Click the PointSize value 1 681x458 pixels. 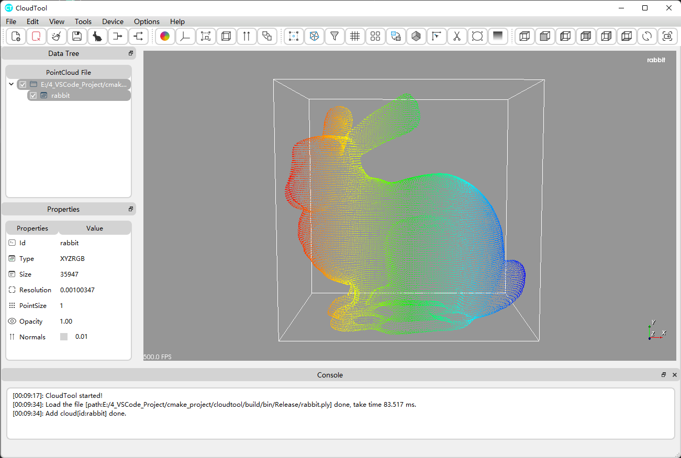click(x=62, y=305)
